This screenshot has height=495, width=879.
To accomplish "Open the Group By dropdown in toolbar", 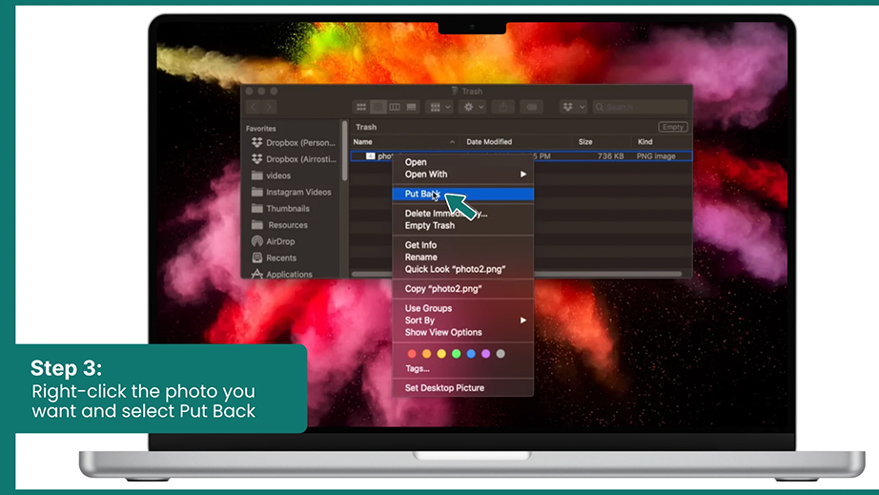I will click(439, 107).
